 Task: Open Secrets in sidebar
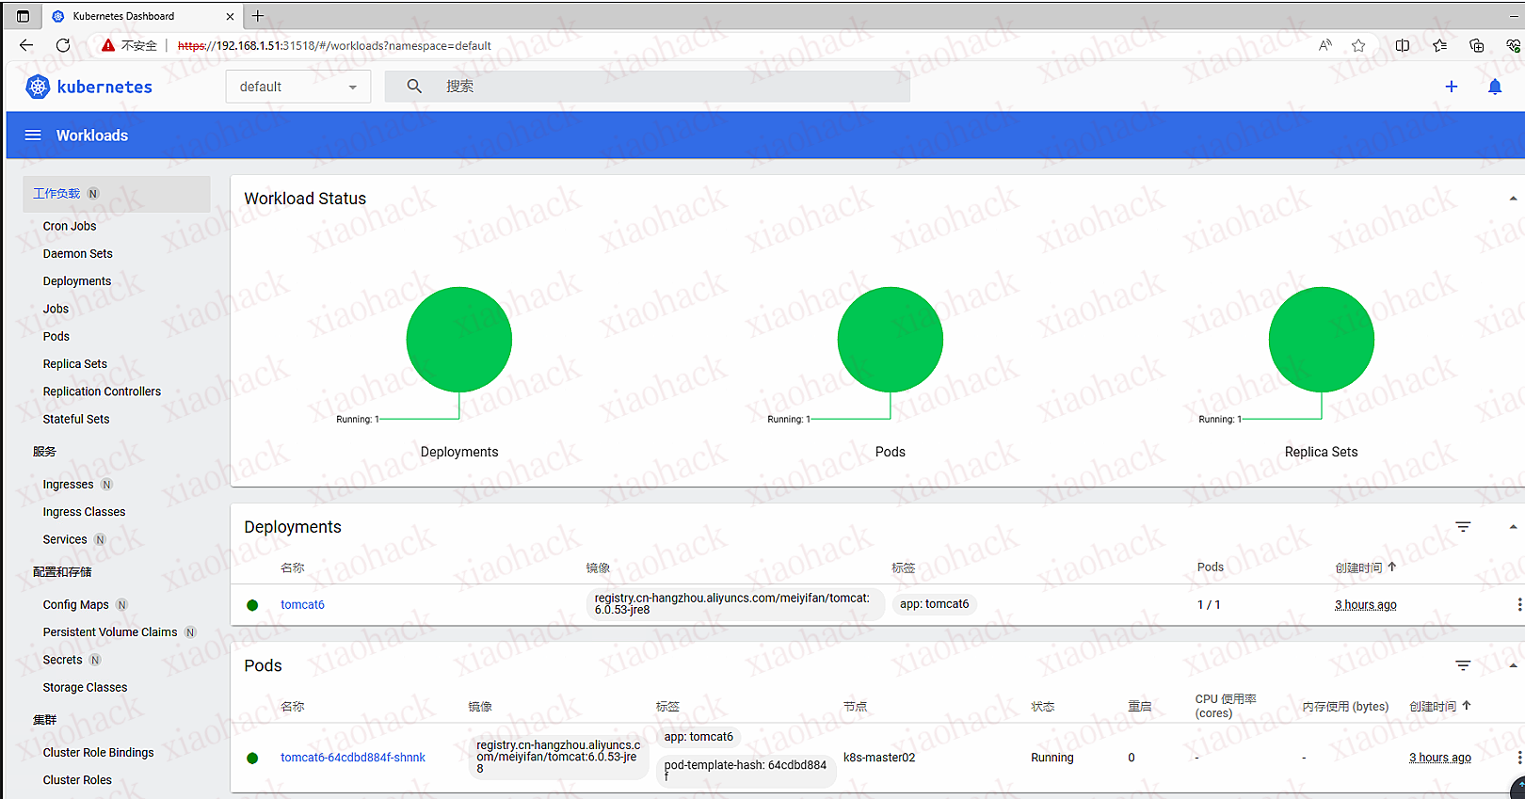coord(62,660)
